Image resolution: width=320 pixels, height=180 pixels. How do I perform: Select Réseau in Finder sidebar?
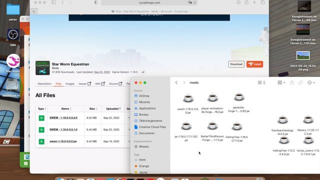(141, 146)
